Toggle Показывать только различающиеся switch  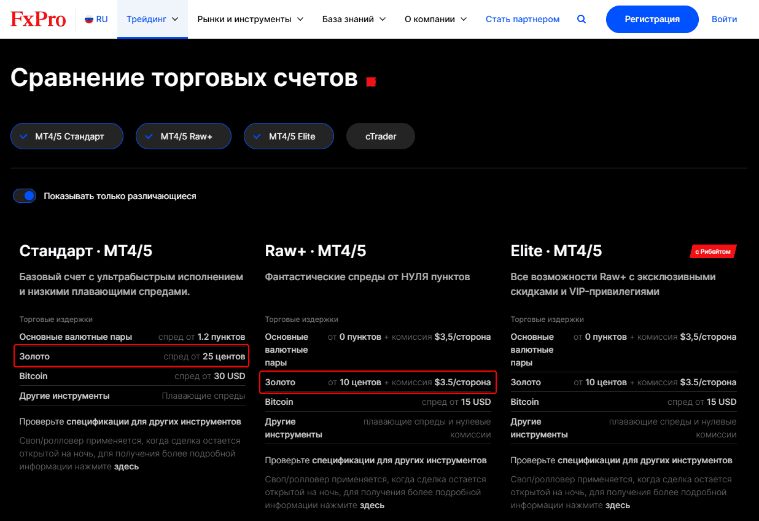(25, 196)
